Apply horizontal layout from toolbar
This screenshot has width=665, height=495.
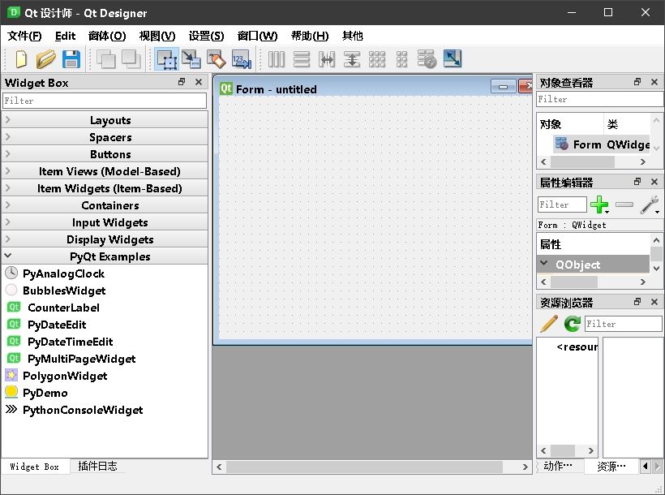coord(277,59)
